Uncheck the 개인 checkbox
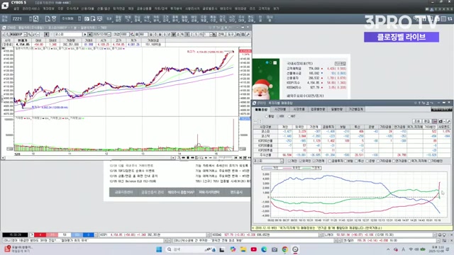Viewport: 454px width, 255px height. [x=289, y=161]
